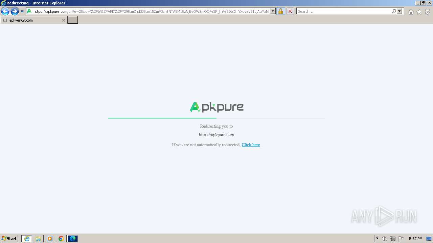Run search with the magnifier icon

(394, 11)
